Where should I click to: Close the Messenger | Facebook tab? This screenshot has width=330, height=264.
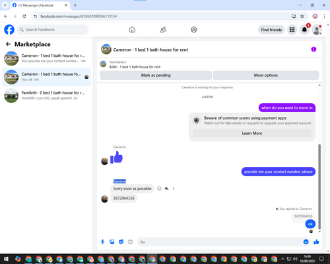(x=66, y=5)
